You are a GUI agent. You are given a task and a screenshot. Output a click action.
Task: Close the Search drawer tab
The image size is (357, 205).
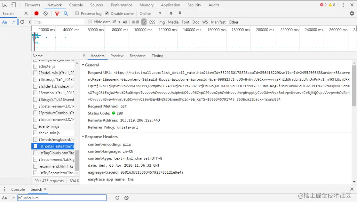point(45,189)
